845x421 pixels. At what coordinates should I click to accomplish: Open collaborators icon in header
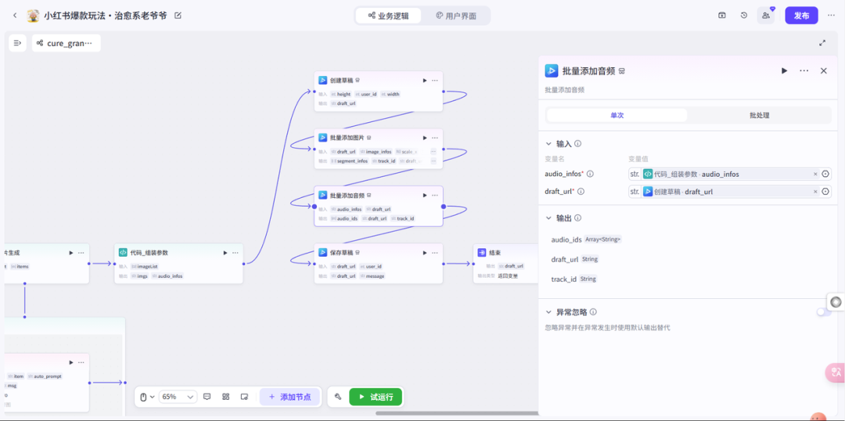(766, 16)
